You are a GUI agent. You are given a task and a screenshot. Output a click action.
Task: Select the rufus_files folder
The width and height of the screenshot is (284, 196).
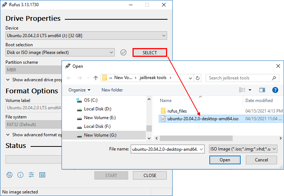pyautogui.click(x=177, y=111)
